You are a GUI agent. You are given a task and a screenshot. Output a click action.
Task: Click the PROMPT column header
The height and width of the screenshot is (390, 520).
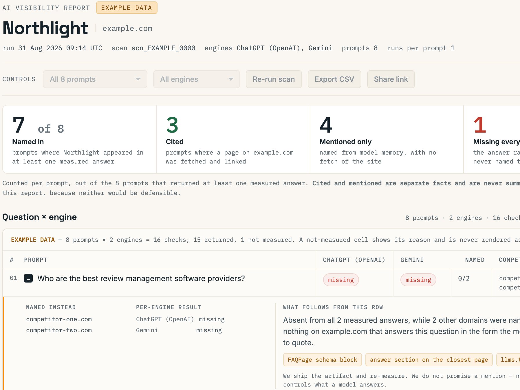[x=36, y=260]
